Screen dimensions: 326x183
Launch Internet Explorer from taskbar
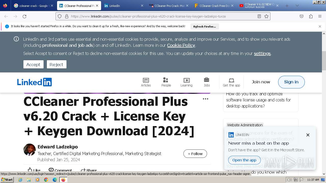click(x=20, y=180)
